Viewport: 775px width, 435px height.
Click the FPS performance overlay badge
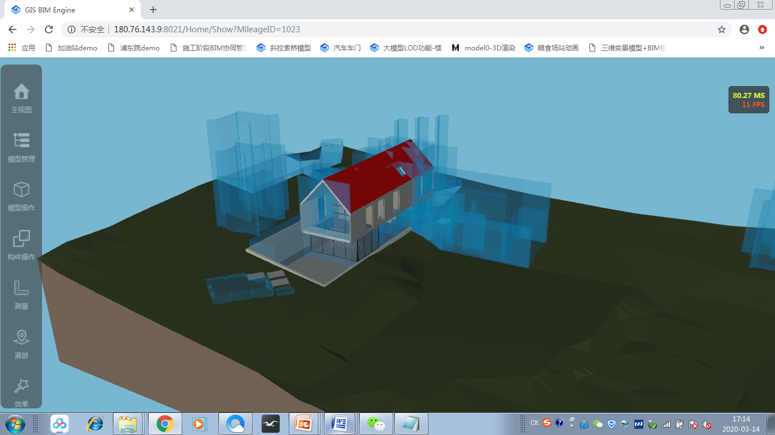tap(748, 99)
